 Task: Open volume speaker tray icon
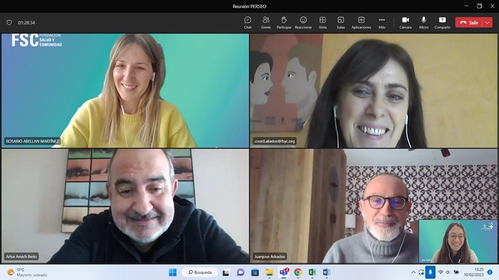point(448,272)
